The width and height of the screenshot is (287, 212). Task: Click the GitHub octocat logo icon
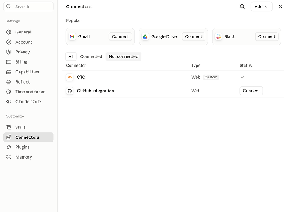coord(70,91)
